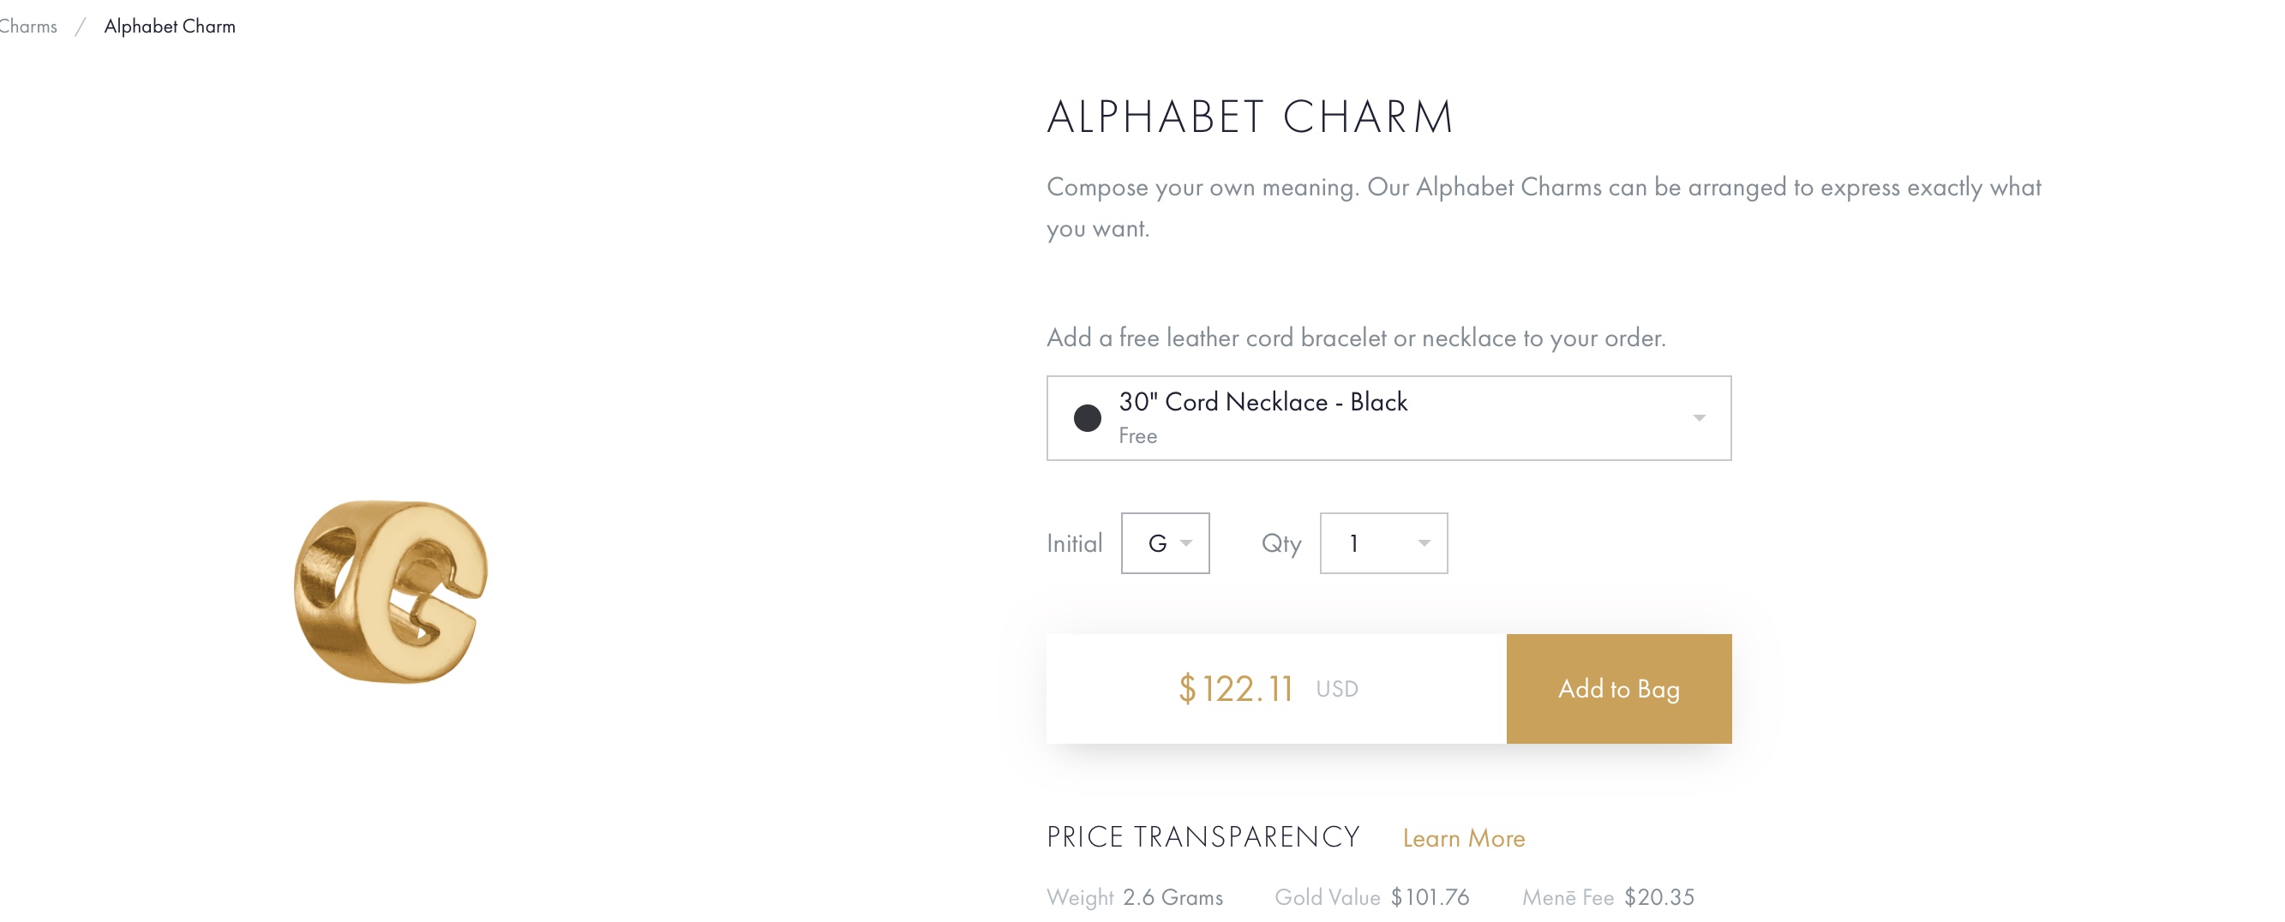Click the cord dropdown arrow icon
Viewport: 2285px width, 922px height.
click(1699, 417)
